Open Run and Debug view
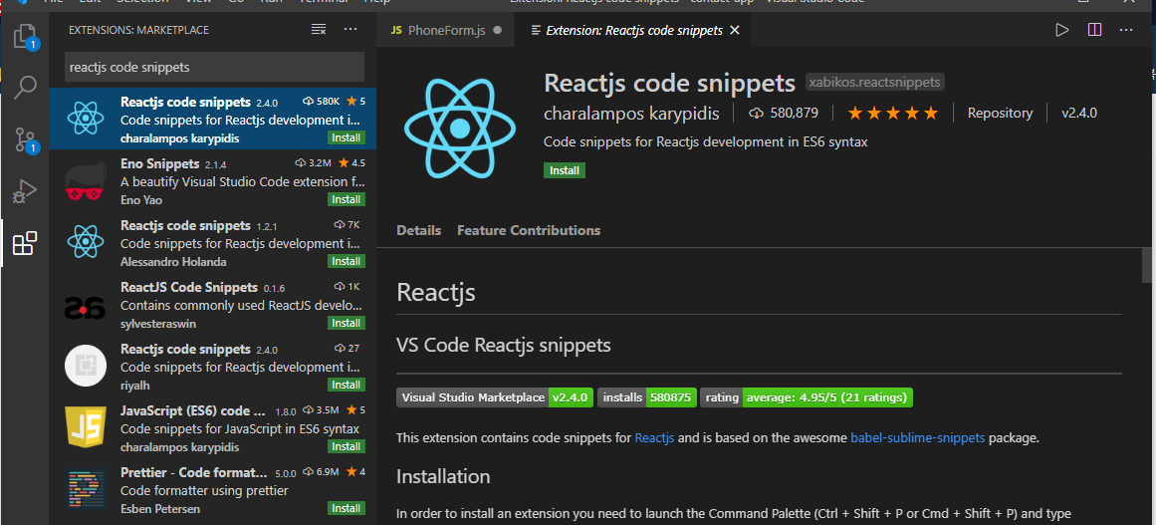 24,191
